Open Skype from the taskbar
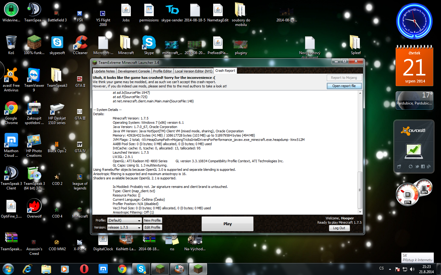Viewport: 441px width, 275px height. [141, 269]
